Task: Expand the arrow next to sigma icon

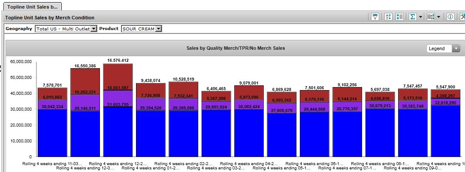Action: point(421,17)
